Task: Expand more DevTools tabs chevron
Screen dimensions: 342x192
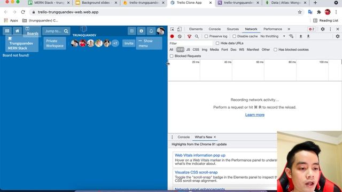Action: click(x=289, y=29)
